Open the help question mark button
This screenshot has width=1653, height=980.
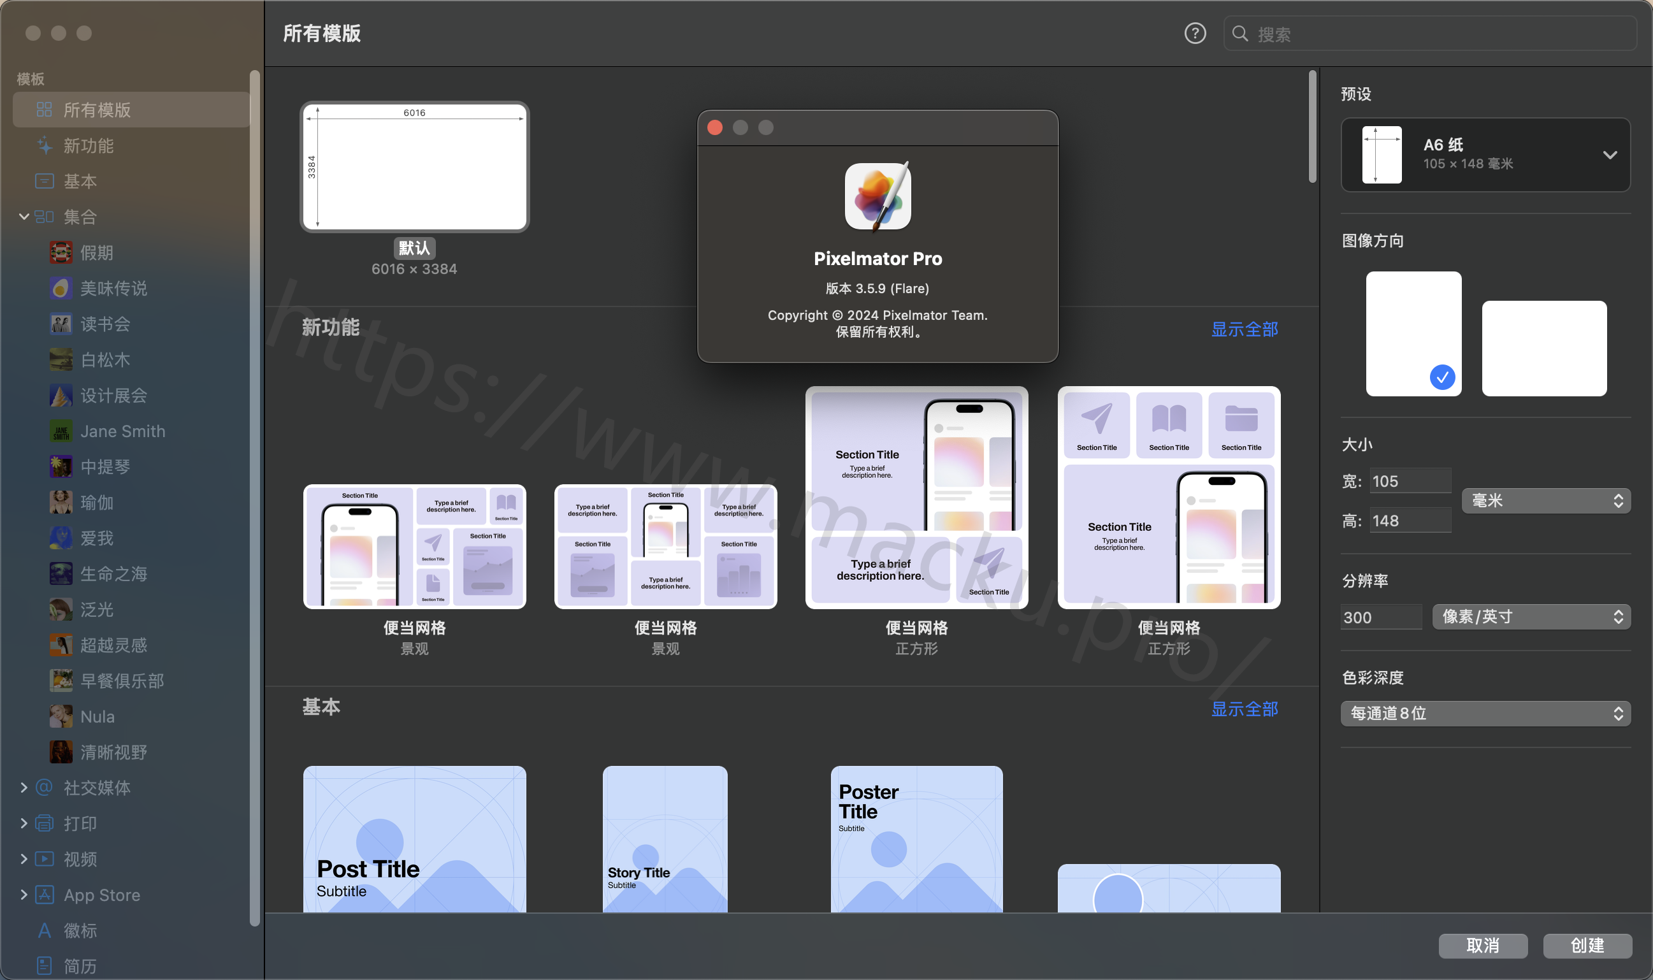tap(1195, 33)
